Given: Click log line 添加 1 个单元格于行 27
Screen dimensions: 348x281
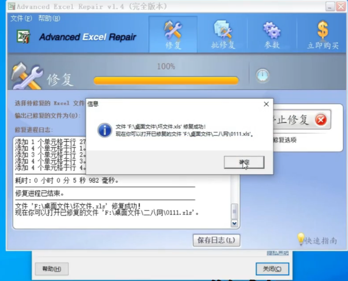Looking at the screenshot, I should [x=50, y=141].
